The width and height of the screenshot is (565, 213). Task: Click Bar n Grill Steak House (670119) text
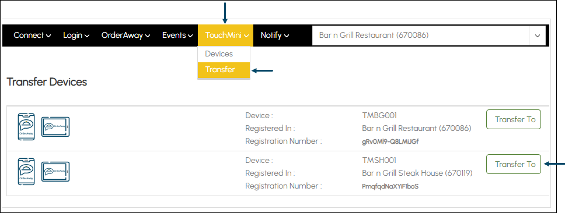[417, 173]
